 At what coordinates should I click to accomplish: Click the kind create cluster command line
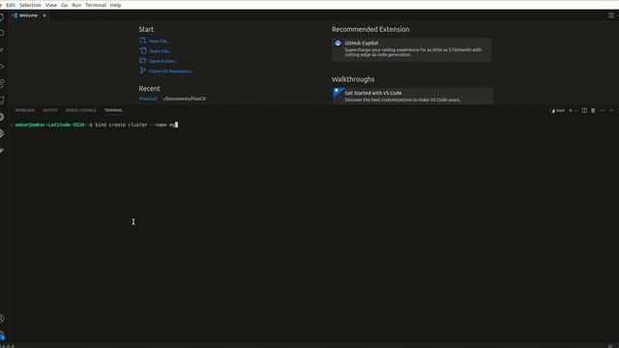tap(134, 125)
